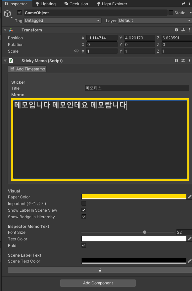The width and height of the screenshot is (192, 291).
Task: Open the Static flags dropdown arrow
Action: coord(190,13)
